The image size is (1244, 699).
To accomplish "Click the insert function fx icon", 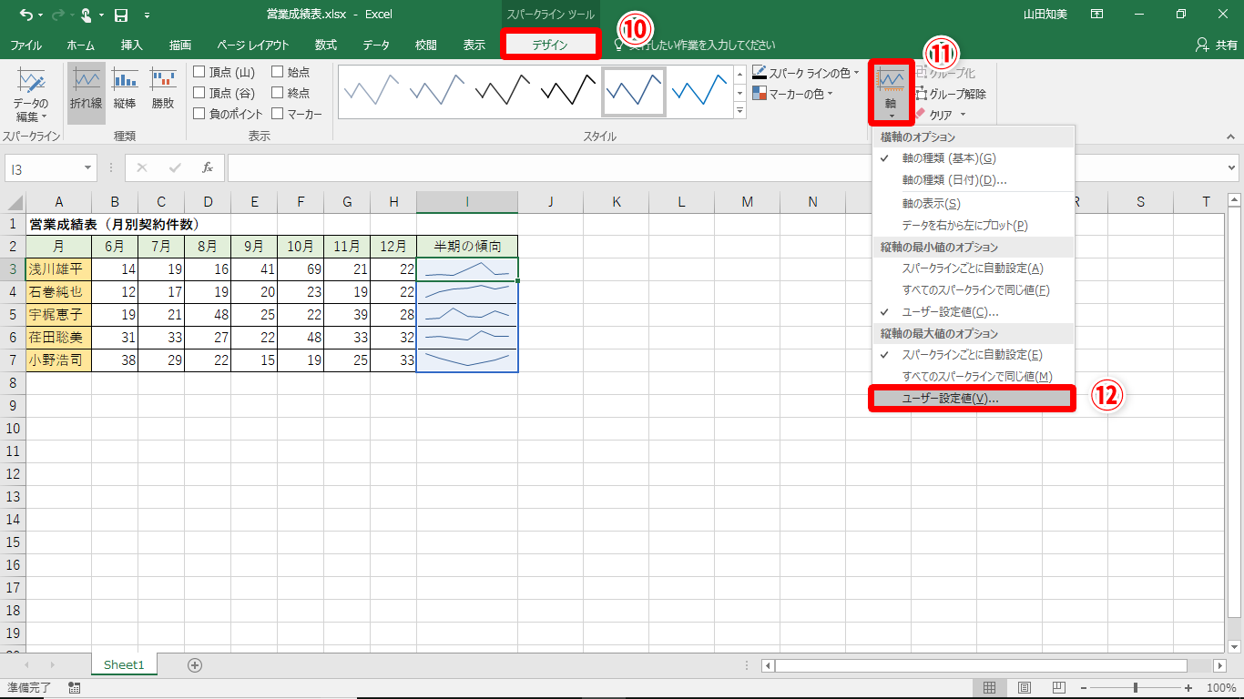I will click(x=208, y=168).
